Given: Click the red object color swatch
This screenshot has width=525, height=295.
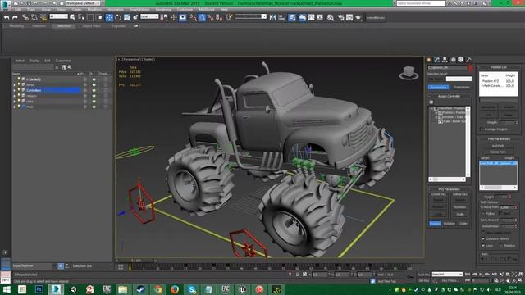Looking at the screenshot, I should (470, 68).
